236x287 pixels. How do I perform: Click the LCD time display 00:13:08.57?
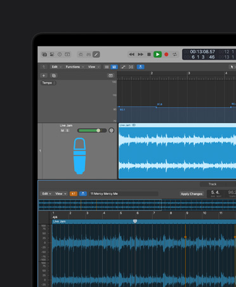(202, 51)
